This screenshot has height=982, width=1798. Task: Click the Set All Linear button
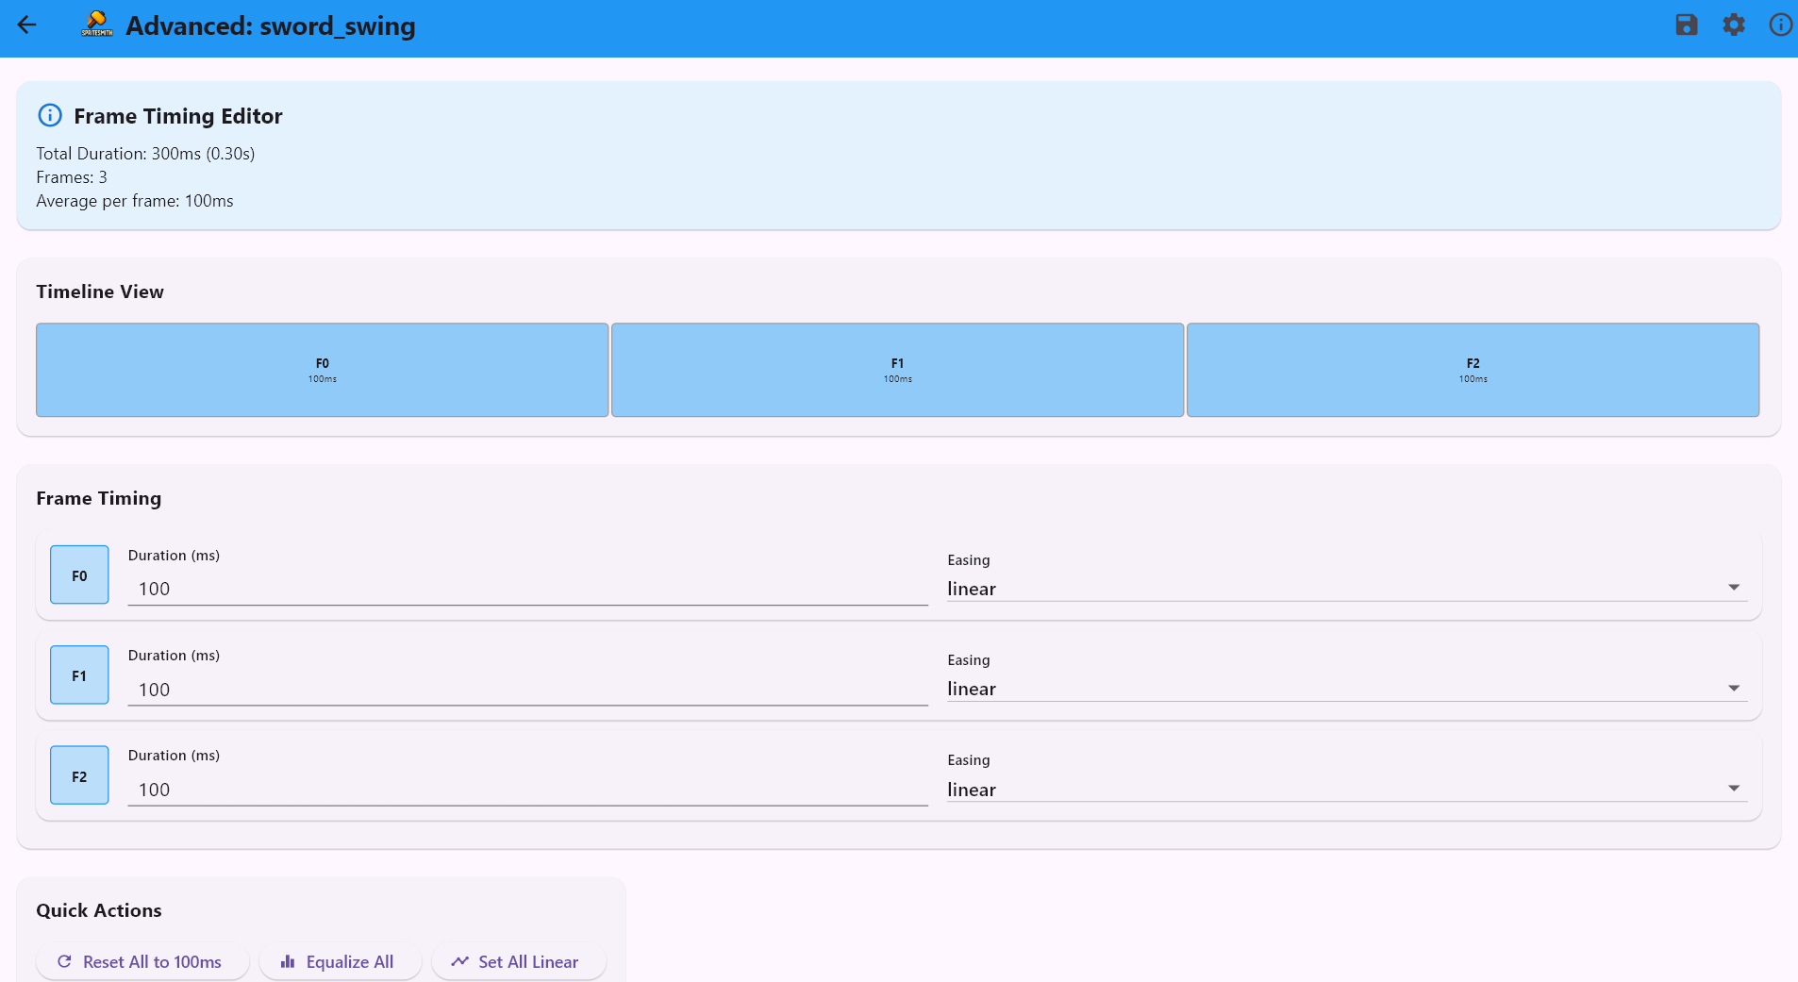[519, 961]
